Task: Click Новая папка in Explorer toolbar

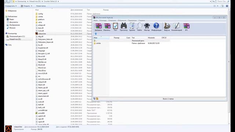Action: tap(41, 6)
